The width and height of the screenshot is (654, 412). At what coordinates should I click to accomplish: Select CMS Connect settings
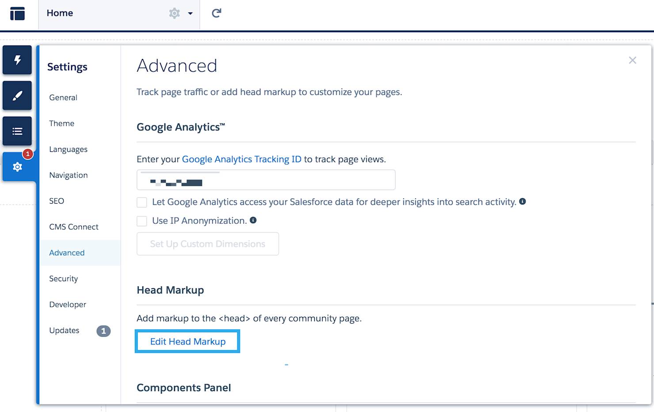[x=74, y=227]
